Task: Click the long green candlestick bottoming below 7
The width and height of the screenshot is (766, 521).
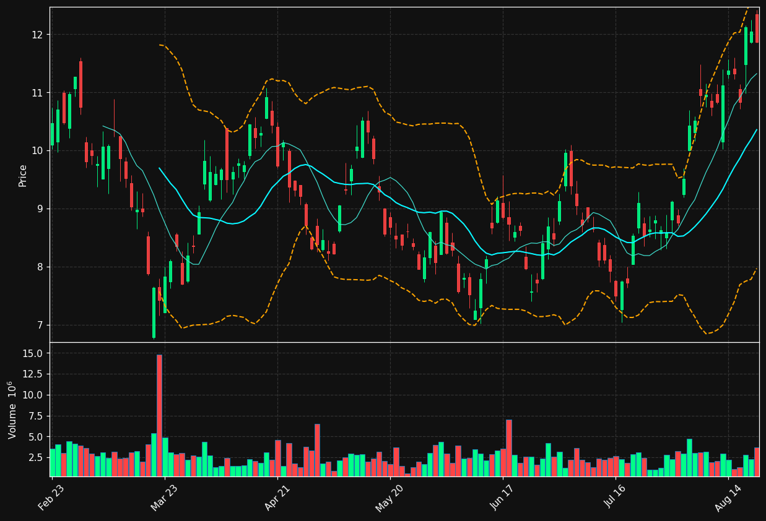Action: click(154, 313)
